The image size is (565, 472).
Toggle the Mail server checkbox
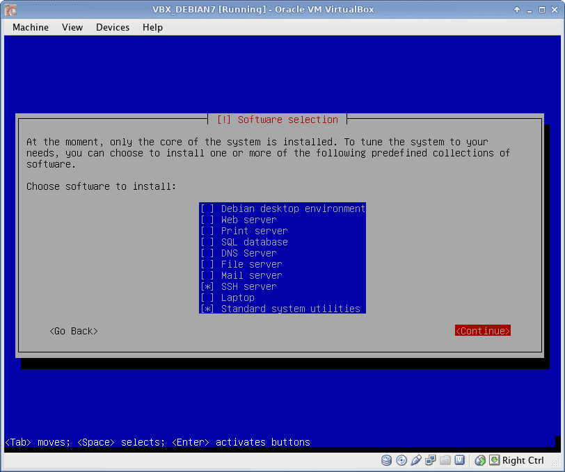207,275
